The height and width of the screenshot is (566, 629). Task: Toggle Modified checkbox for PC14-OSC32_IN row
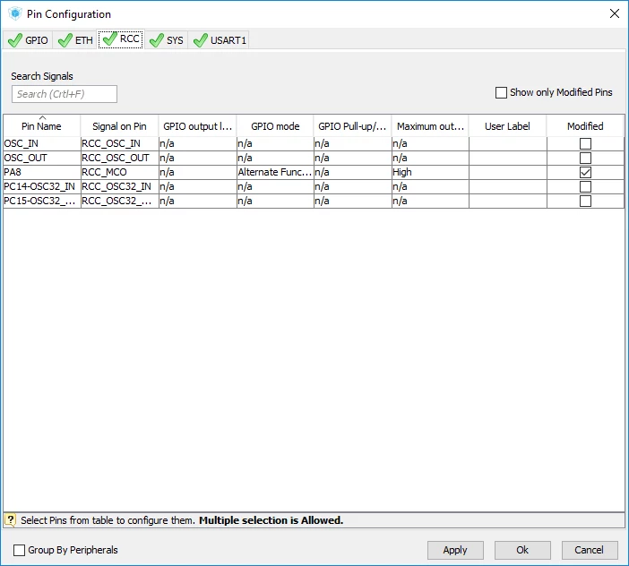click(585, 186)
